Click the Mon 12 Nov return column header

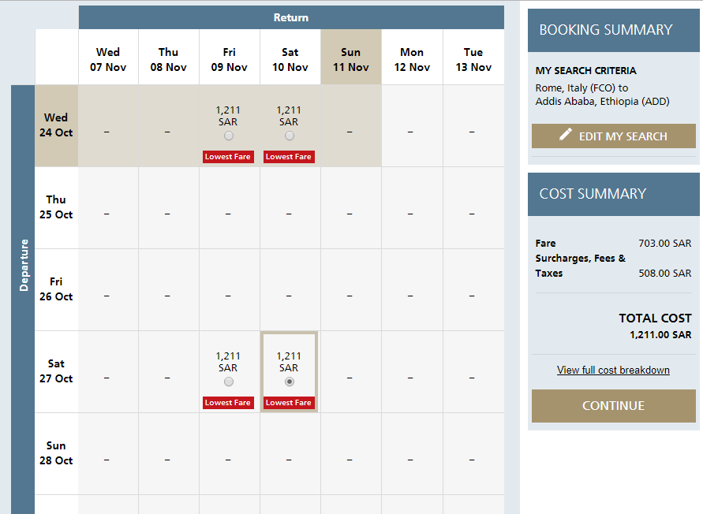(x=412, y=57)
